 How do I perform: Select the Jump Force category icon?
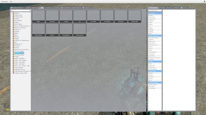14,29
